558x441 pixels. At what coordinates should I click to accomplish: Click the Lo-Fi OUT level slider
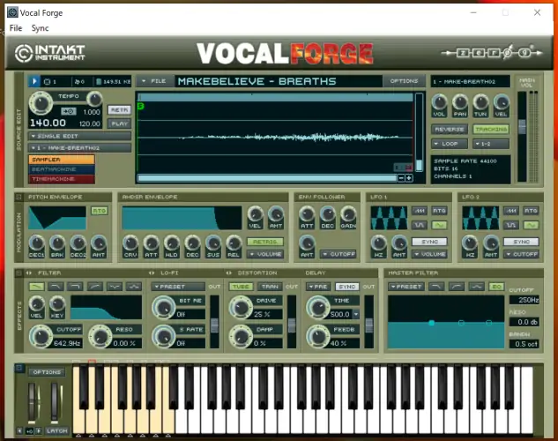pos(214,325)
